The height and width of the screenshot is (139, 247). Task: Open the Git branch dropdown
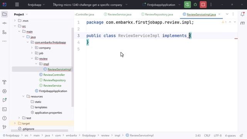point(90,5)
